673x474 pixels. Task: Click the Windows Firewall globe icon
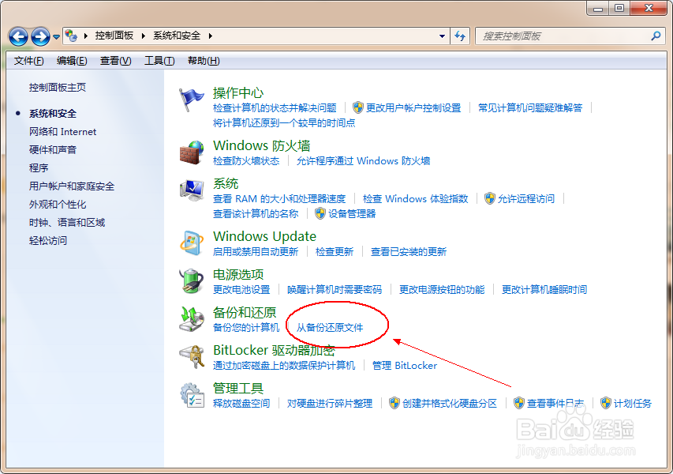tap(192, 149)
